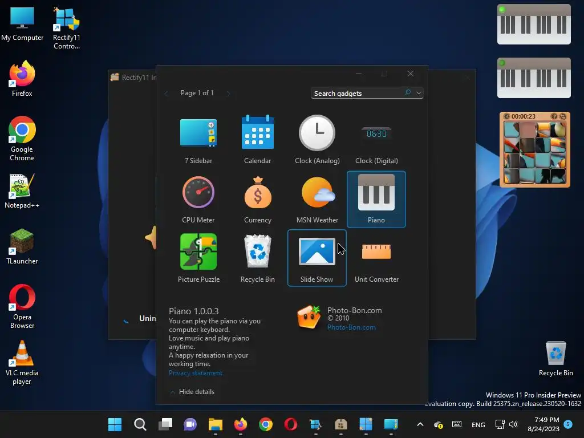Click the ENG language indicator

478,424
